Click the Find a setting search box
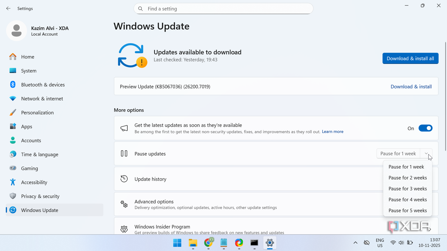The image size is (447, 251). (x=223, y=8)
